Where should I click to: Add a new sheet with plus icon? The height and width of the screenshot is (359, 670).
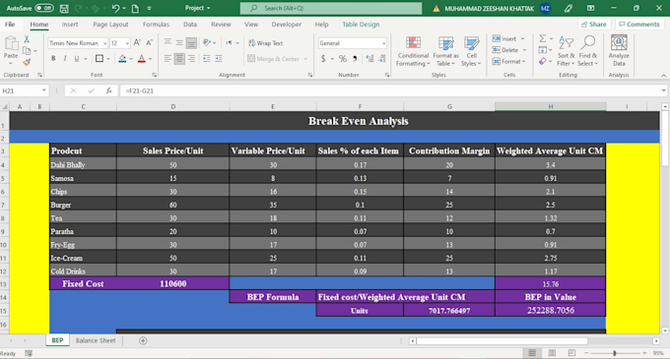pyautogui.click(x=143, y=340)
